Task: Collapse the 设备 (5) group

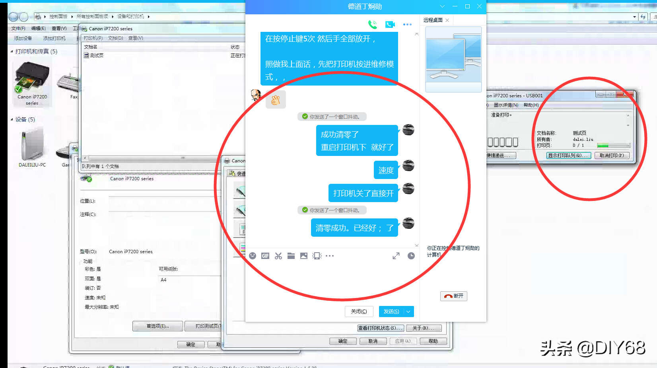Action: click(12, 119)
